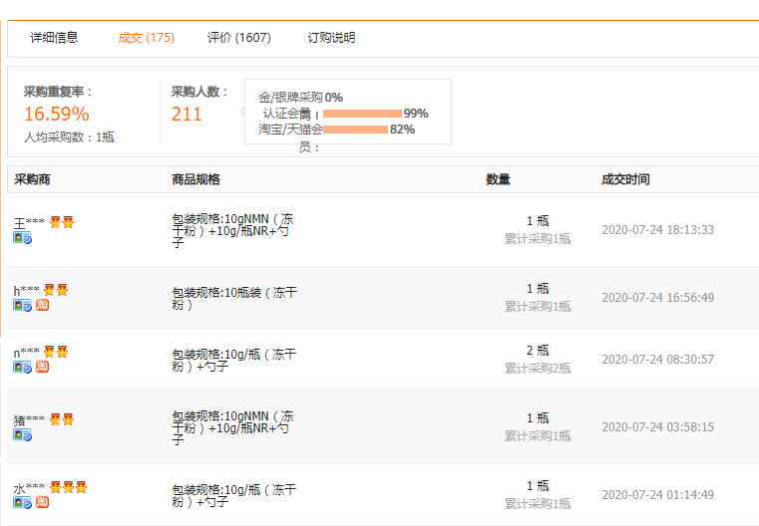The width and height of the screenshot is (759, 526).
Task: Click the 数量 column header
Action: click(x=498, y=179)
